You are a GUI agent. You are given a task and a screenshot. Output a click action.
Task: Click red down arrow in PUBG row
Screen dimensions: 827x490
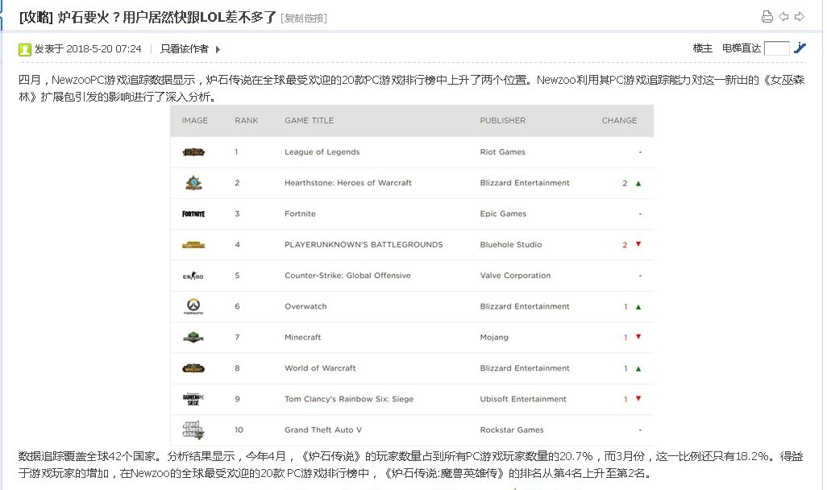(x=638, y=244)
